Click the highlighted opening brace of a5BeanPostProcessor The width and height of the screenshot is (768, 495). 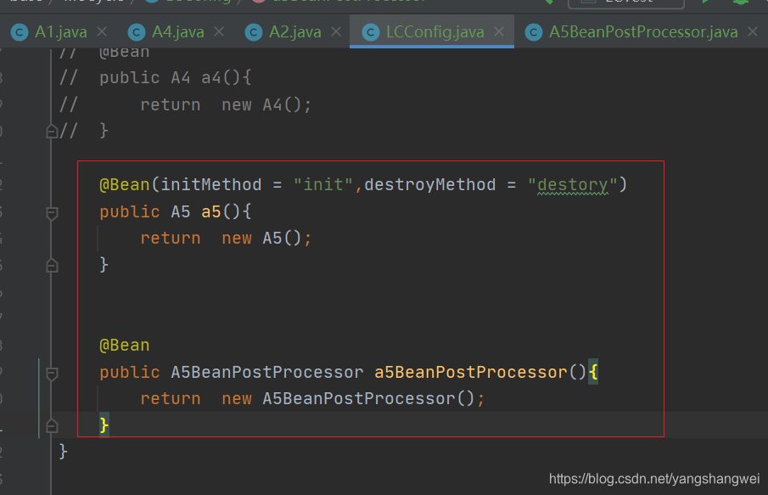coord(593,372)
